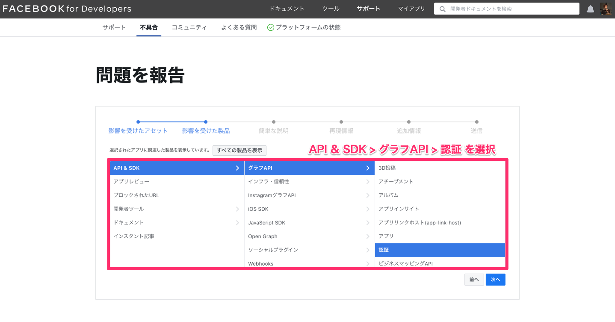Click the FACEBOOK for Developers logo

pos(67,9)
